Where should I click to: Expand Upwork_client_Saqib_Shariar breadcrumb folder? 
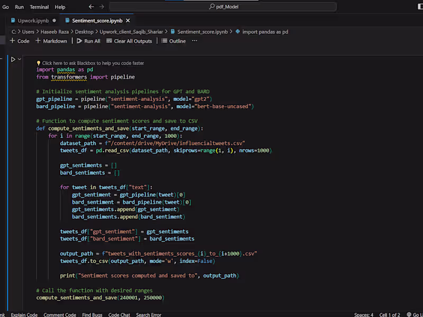coord(132,32)
